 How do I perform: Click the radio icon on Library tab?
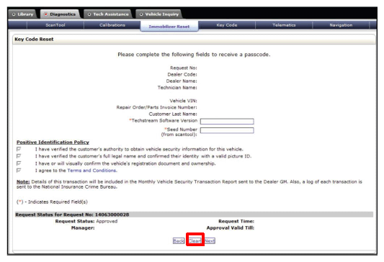[14, 14]
